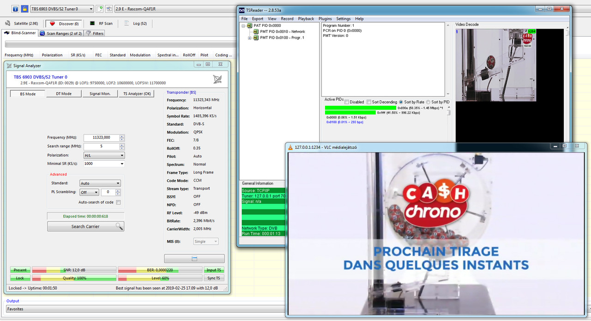
Task: Open Export menu in TSReader
Action: (x=258, y=19)
